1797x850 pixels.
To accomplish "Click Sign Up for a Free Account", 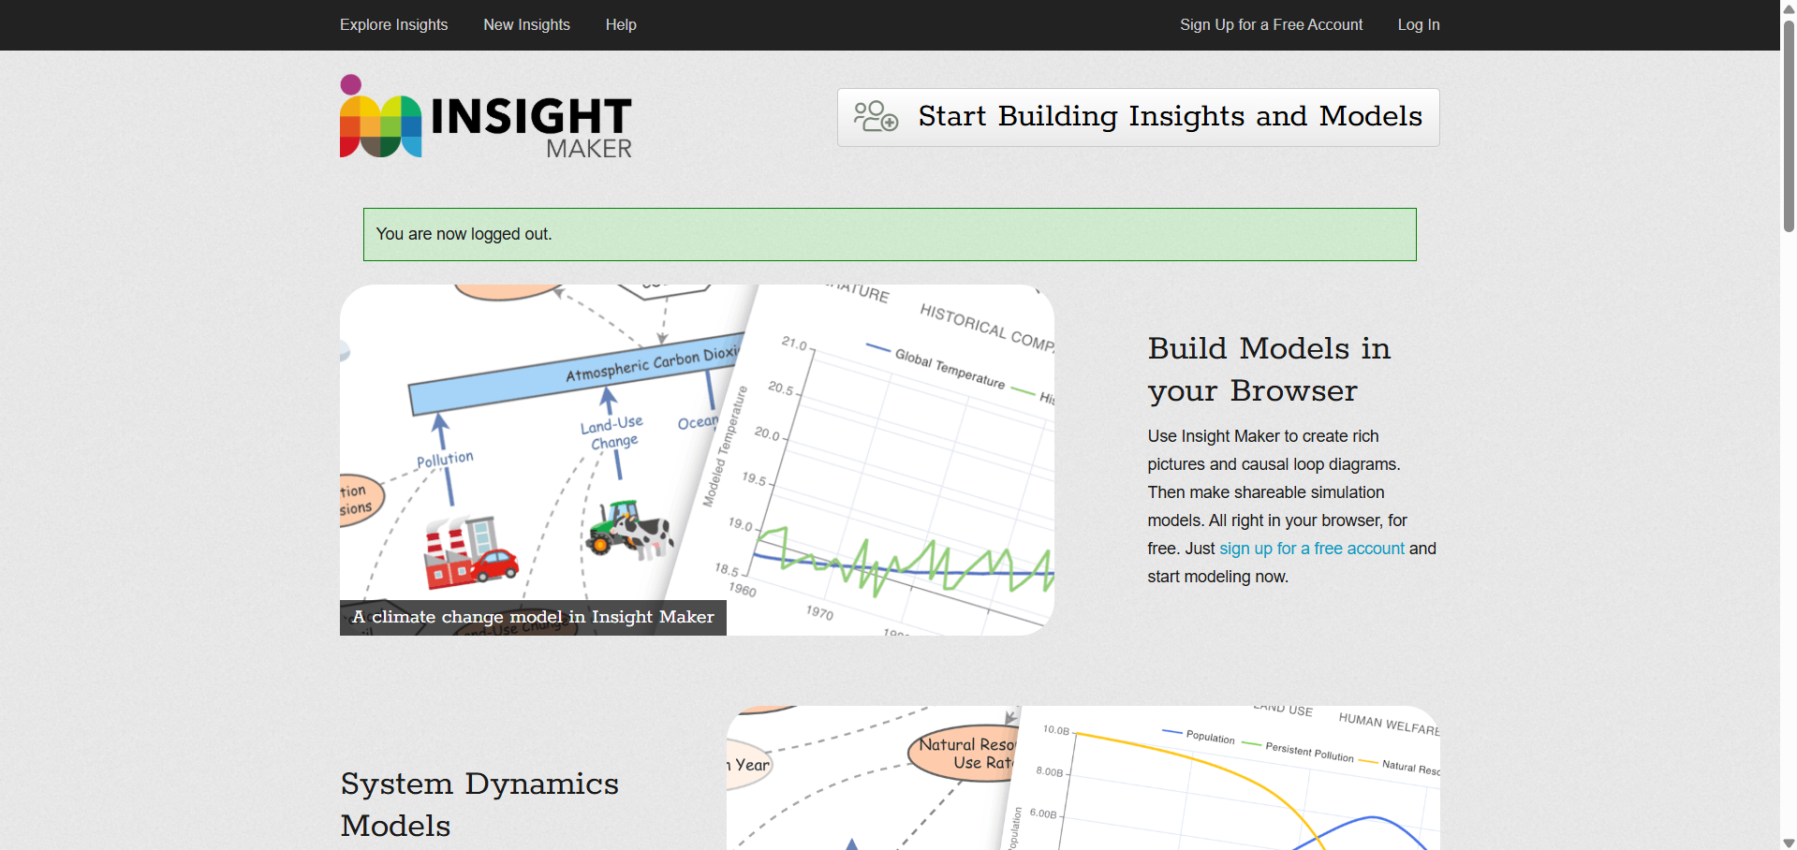I will pos(1271,25).
